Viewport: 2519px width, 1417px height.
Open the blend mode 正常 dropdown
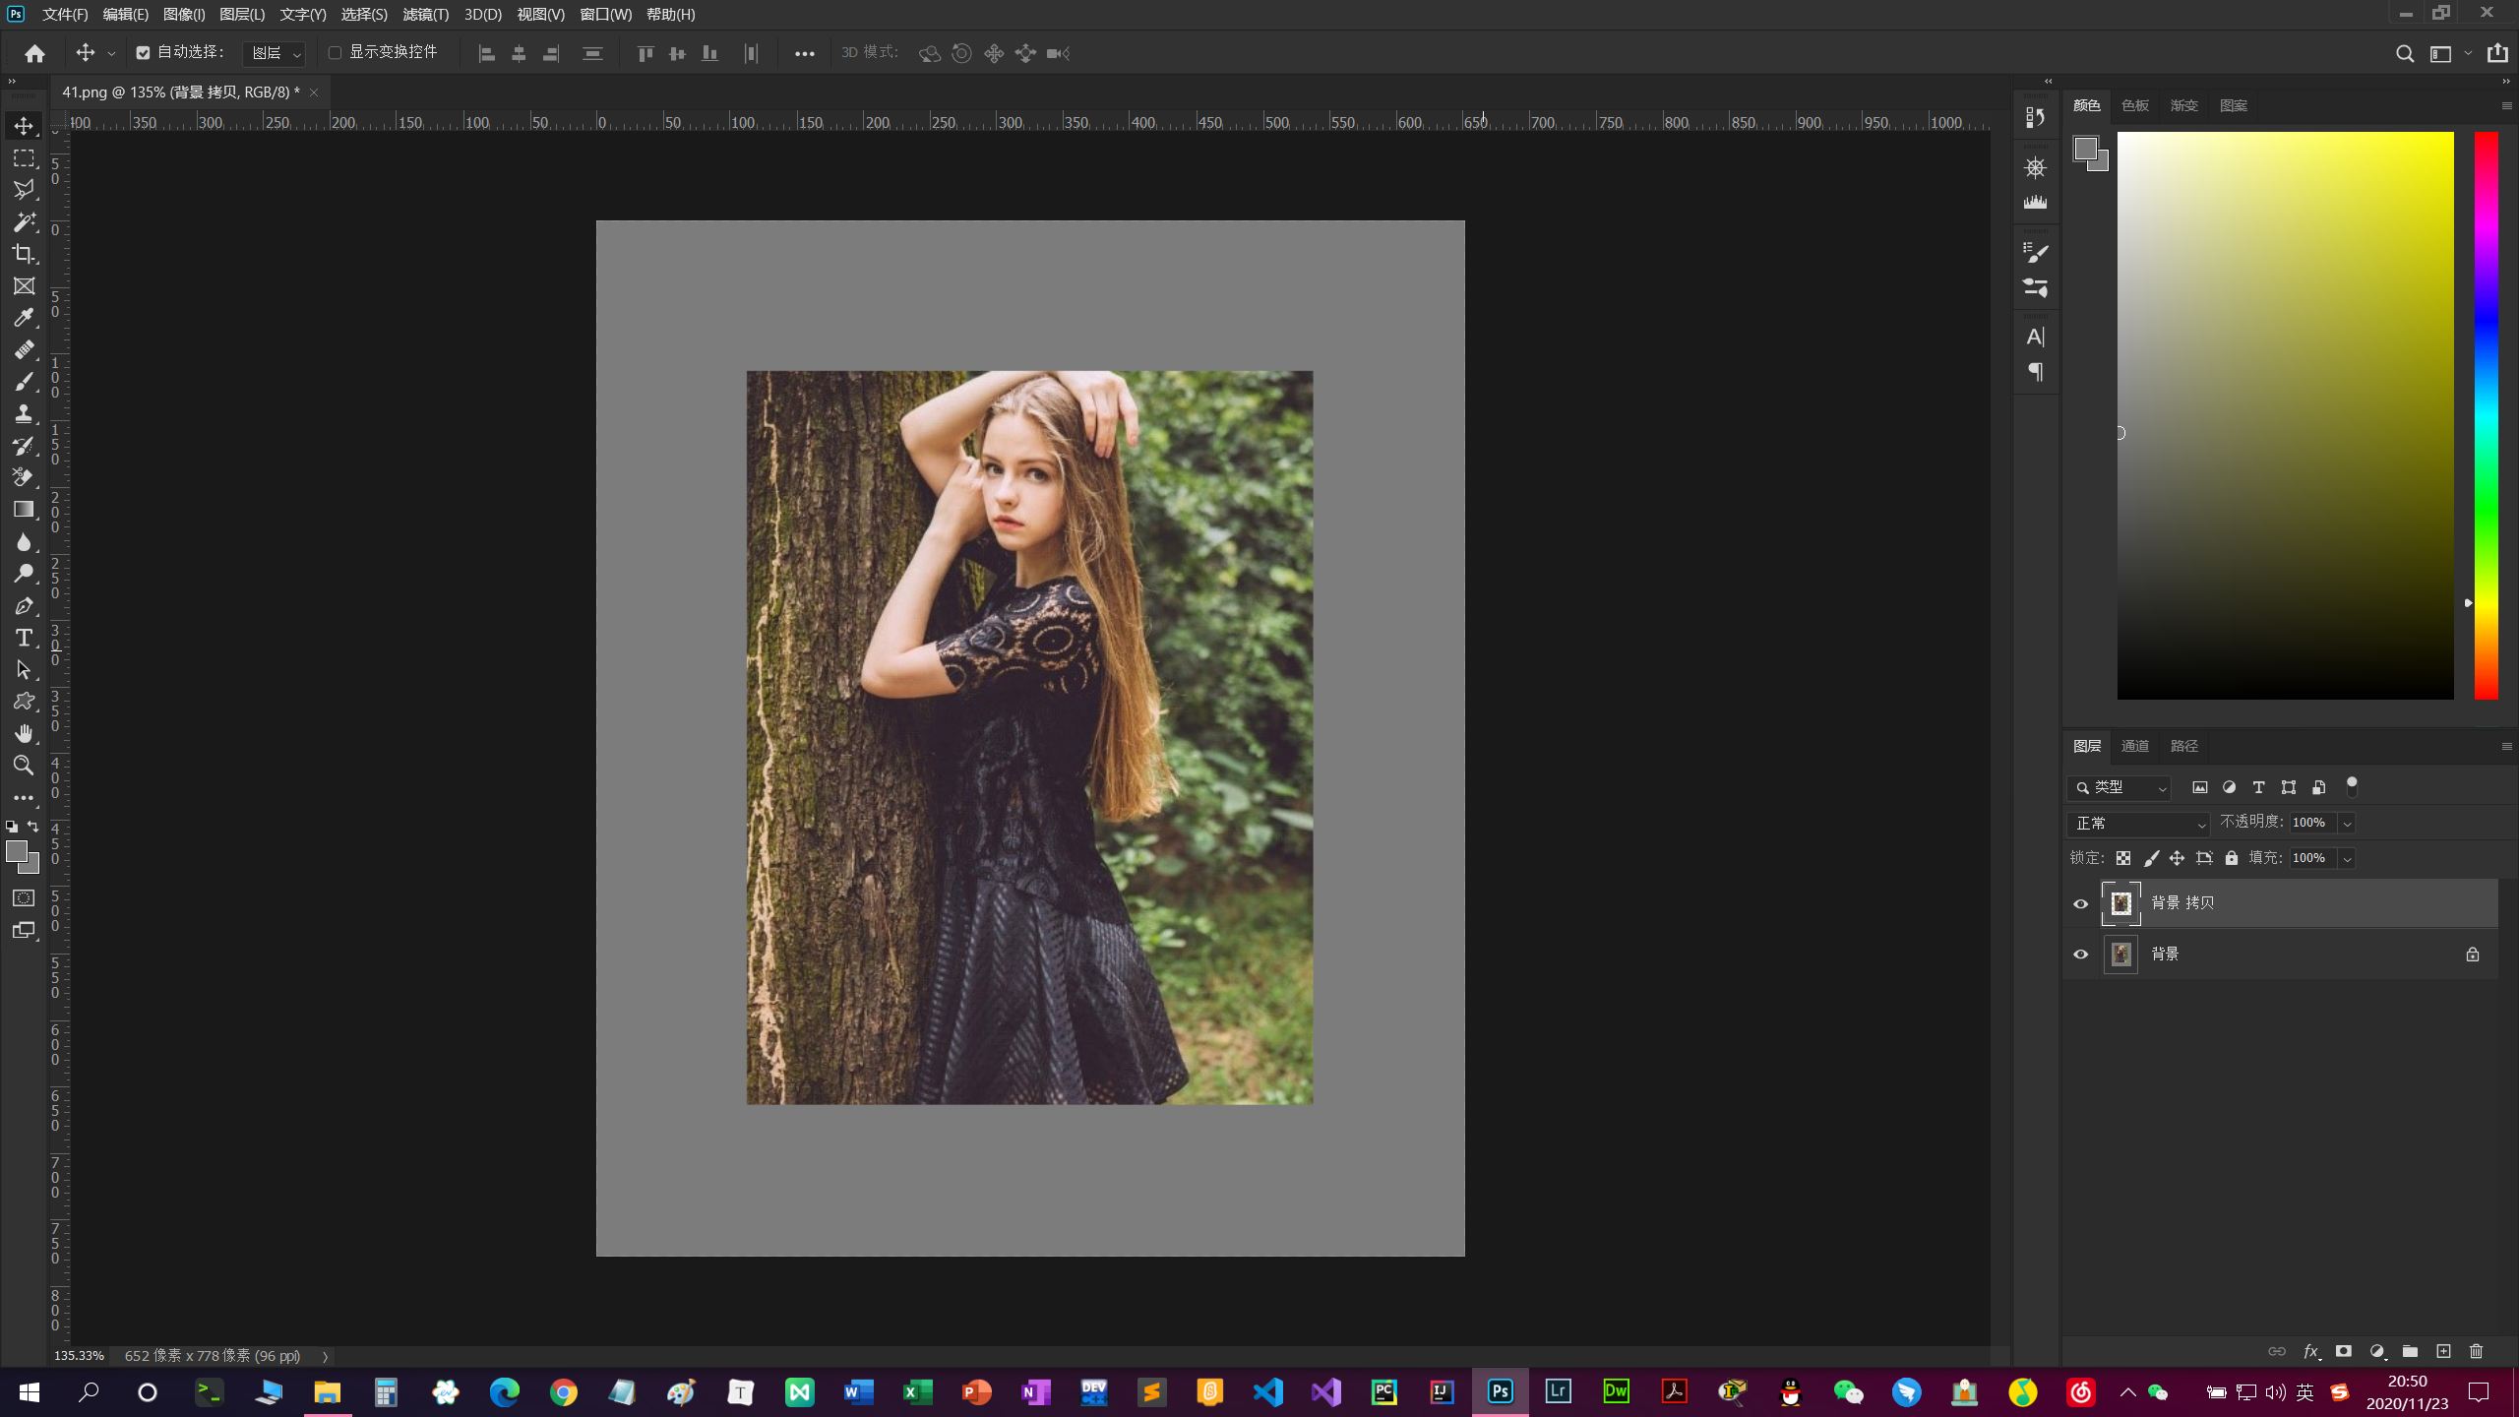[x=2138, y=823]
